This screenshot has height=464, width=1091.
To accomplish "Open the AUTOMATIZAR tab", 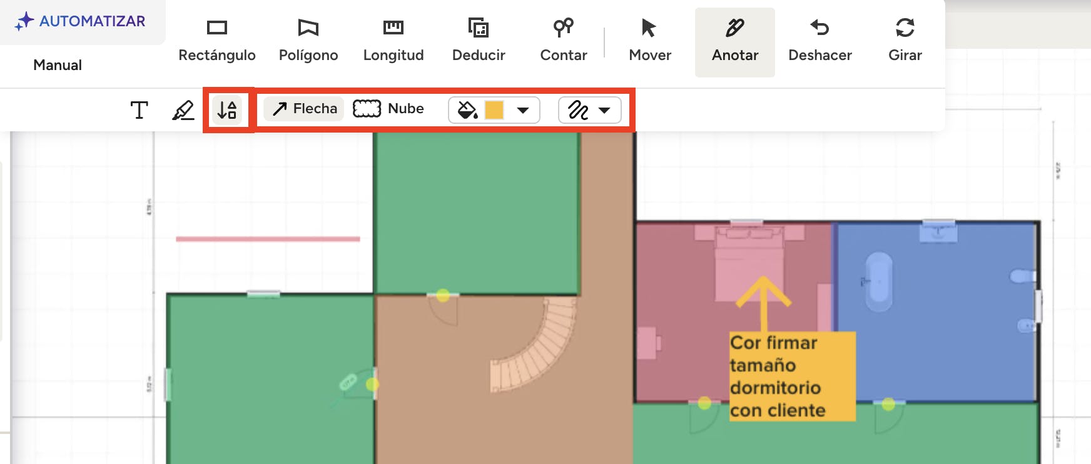I will coord(81,21).
